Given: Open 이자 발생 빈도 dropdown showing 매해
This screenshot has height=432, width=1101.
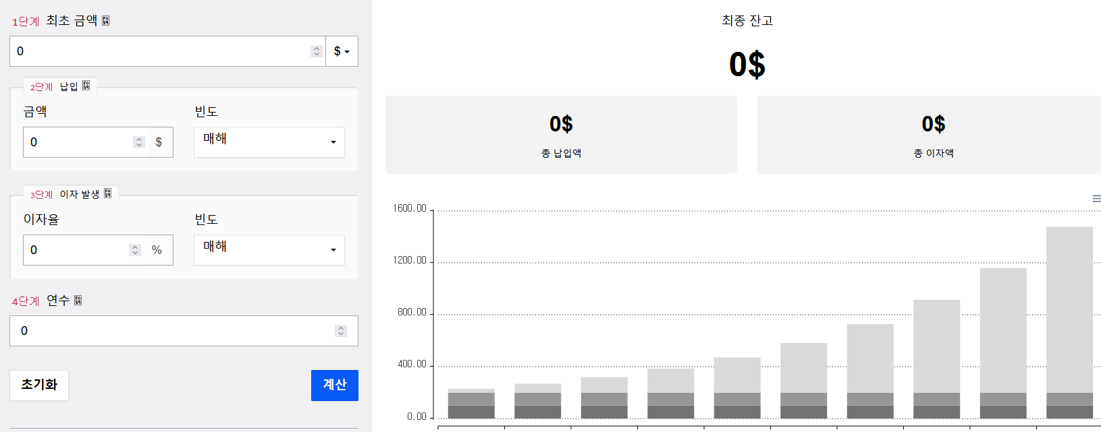Looking at the screenshot, I should (x=269, y=250).
